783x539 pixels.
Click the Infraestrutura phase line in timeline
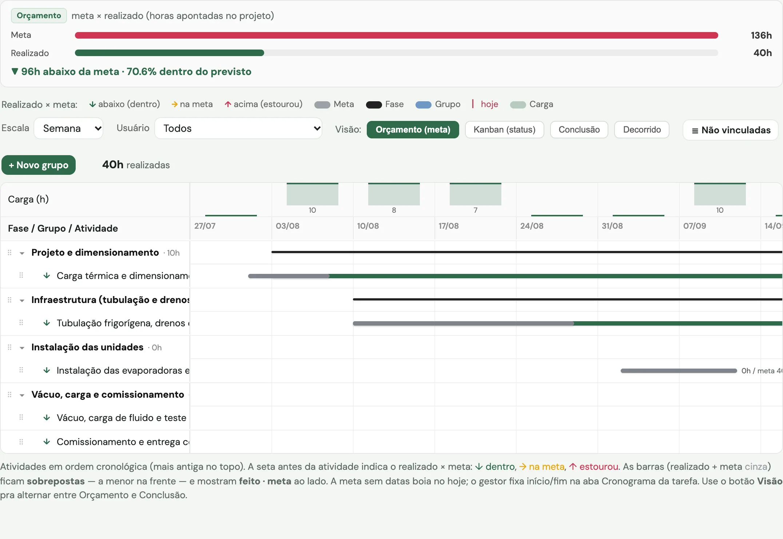coord(568,299)
